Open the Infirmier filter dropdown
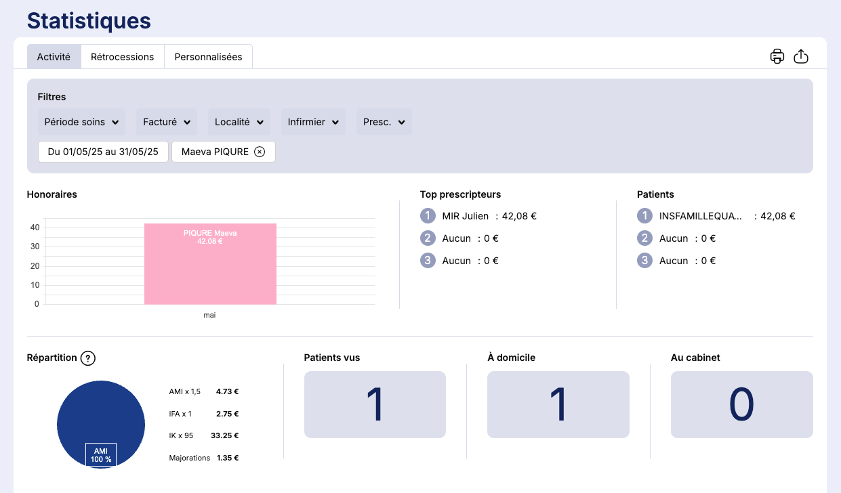The image size is (841, 493). (x=313, y=122)
